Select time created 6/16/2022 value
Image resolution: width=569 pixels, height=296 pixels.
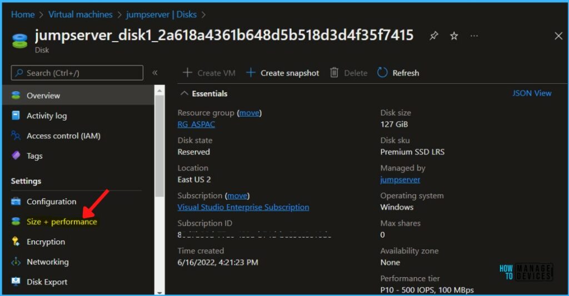(x=218, y=262)
